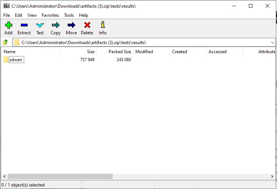Open the Edit menu
This screenshot has width=277, height=189.
point(19,15)
